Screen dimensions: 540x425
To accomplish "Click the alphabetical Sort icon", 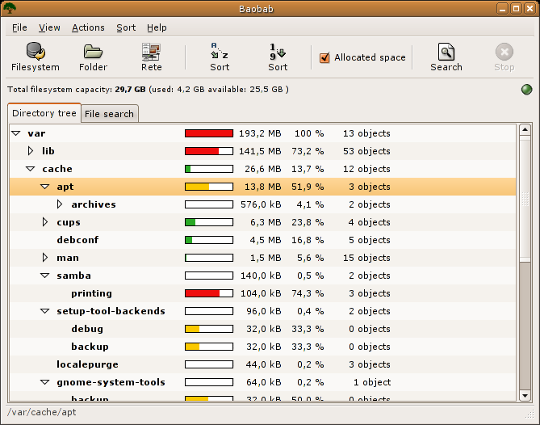I will (220, 51).
